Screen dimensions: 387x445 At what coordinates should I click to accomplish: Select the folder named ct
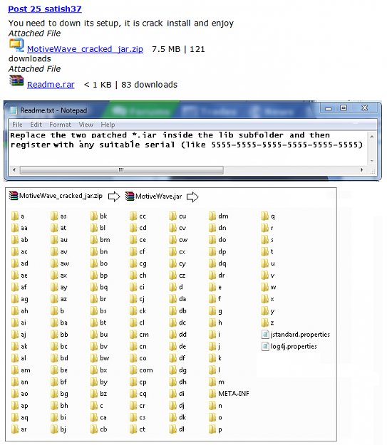tap(138, 429)
